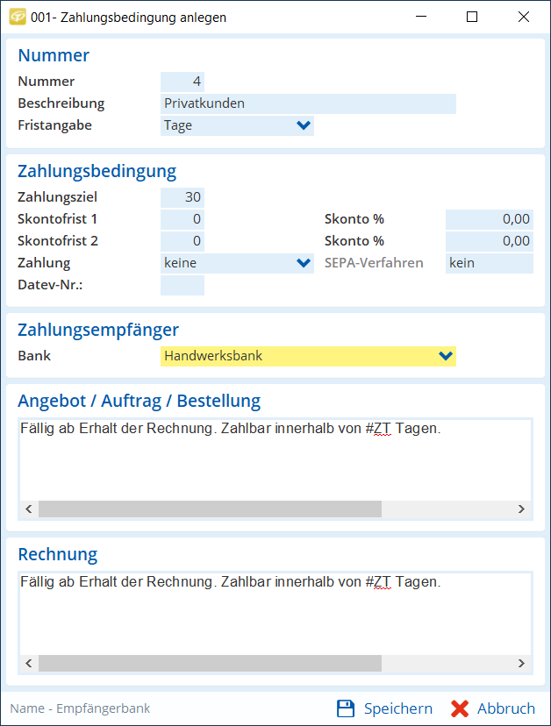Edit the Beschreibung field containing Privatkunden
The image size is (551, 726).
pos(307,103)
